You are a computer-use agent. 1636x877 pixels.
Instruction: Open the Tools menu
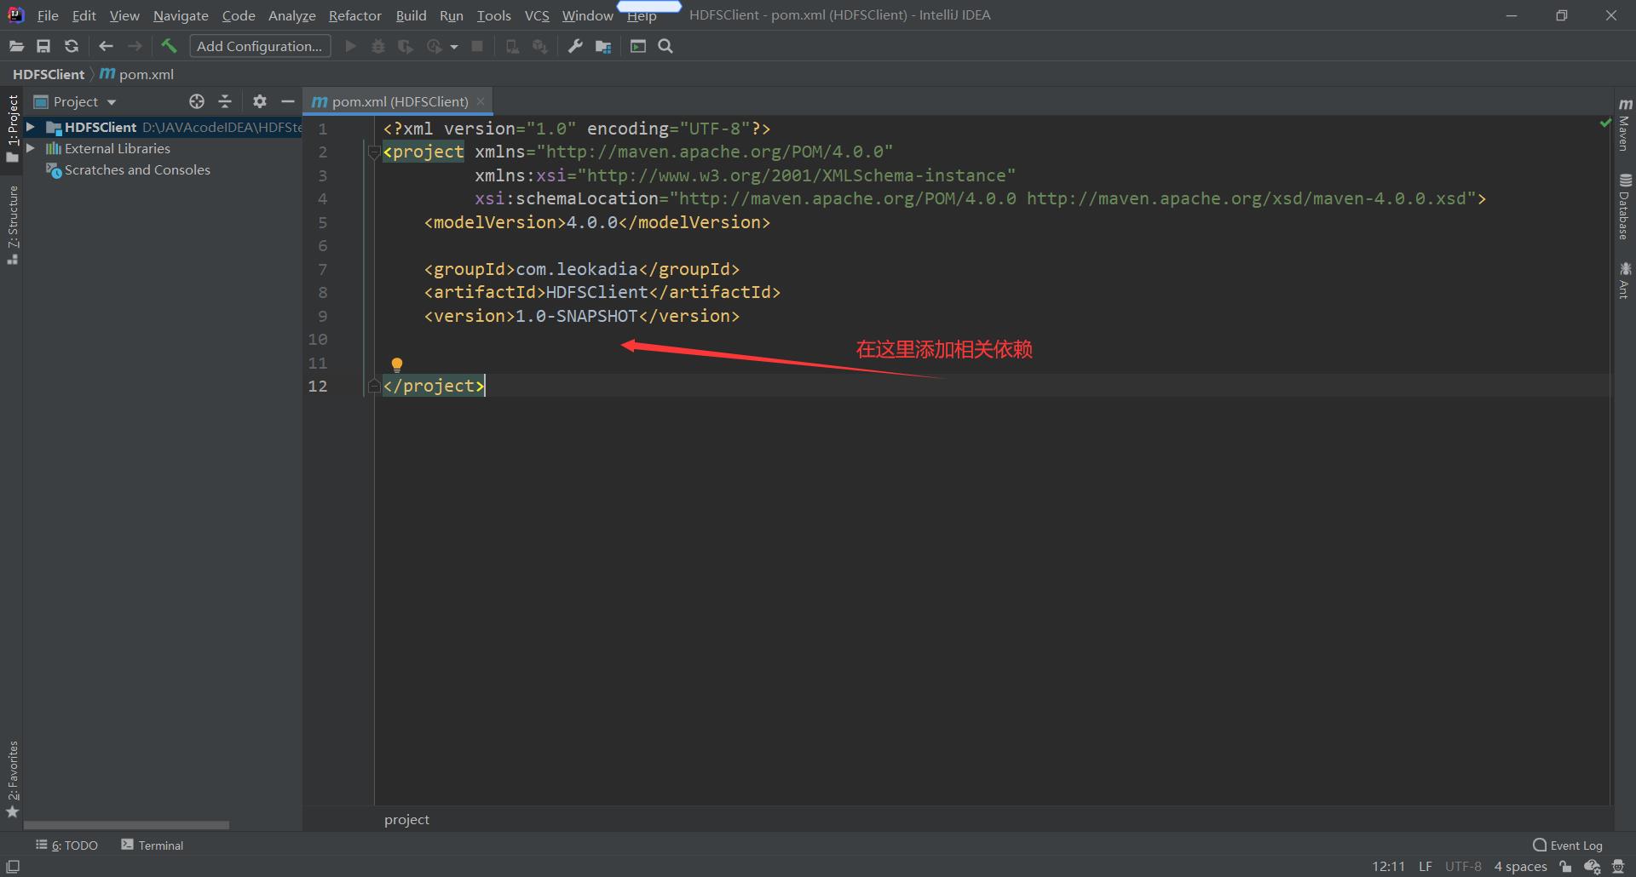pos(493,15)
